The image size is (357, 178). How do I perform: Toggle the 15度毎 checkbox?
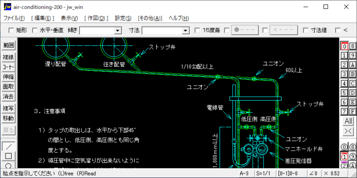click(198, 30)
